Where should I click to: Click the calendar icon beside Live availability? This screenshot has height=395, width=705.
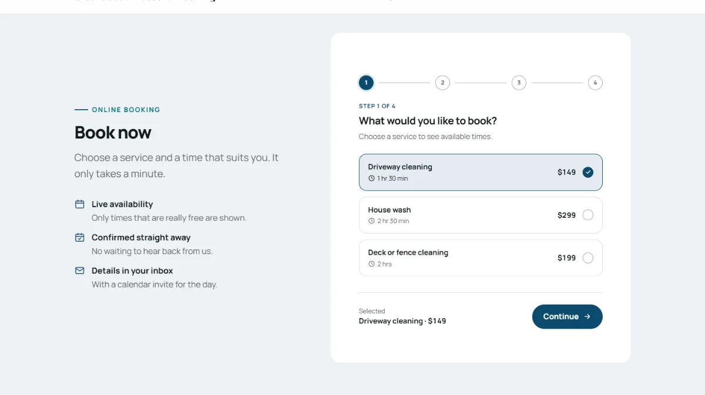(x=80, y=204)
